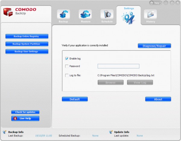Click the log file path text
Screen dimensions: 181x141
tap(126, 75)
